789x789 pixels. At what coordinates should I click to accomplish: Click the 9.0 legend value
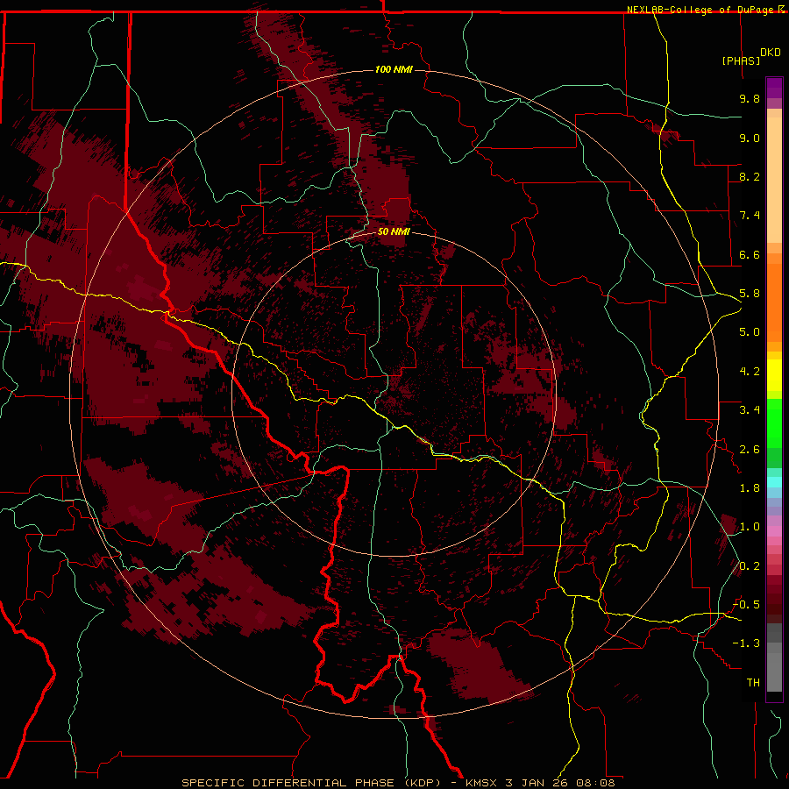pyautogui.click(x=750, y=138)
